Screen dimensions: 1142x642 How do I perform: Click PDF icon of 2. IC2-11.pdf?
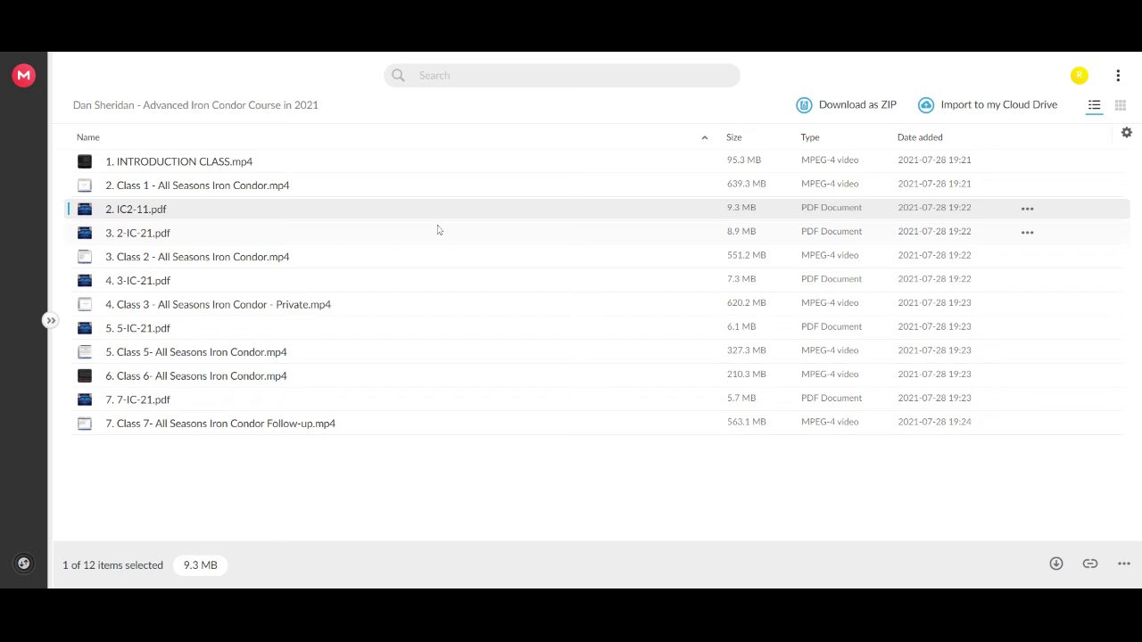click(x=85, y=209)
